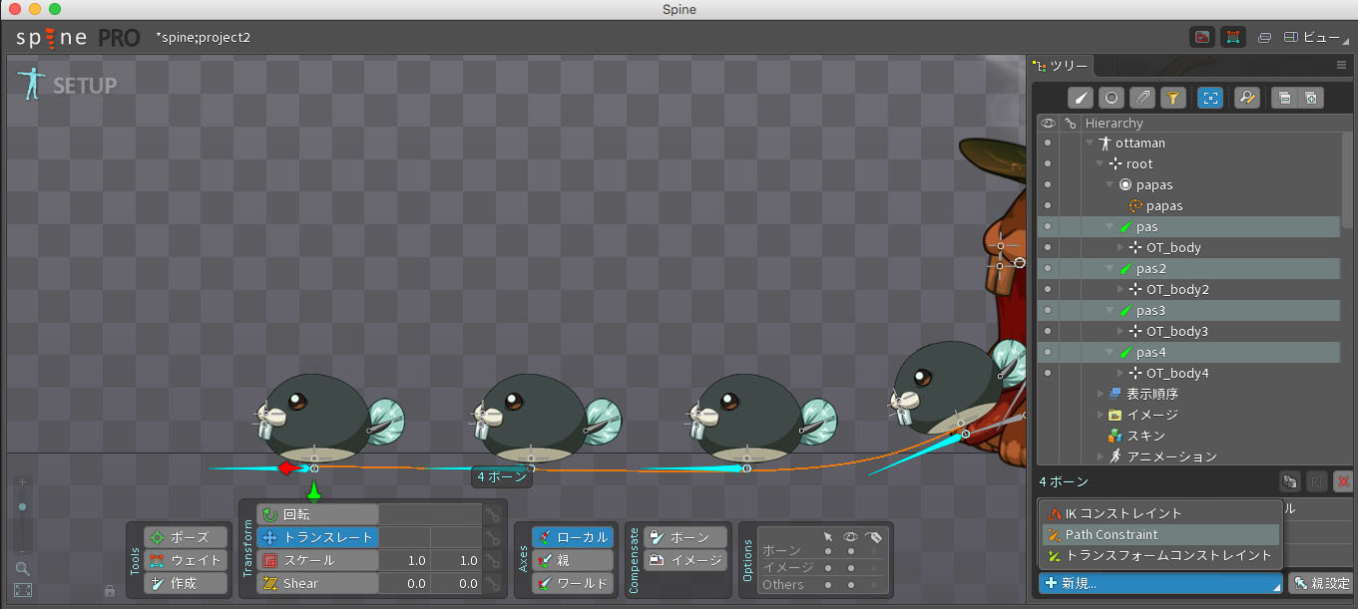Choose ローカル axes option

coord(573,537)
